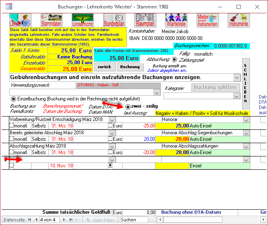Open the Unterricht section icon
Image resolution: width=268 pixels, height=225 pixels.
click(x=82, y=20)
